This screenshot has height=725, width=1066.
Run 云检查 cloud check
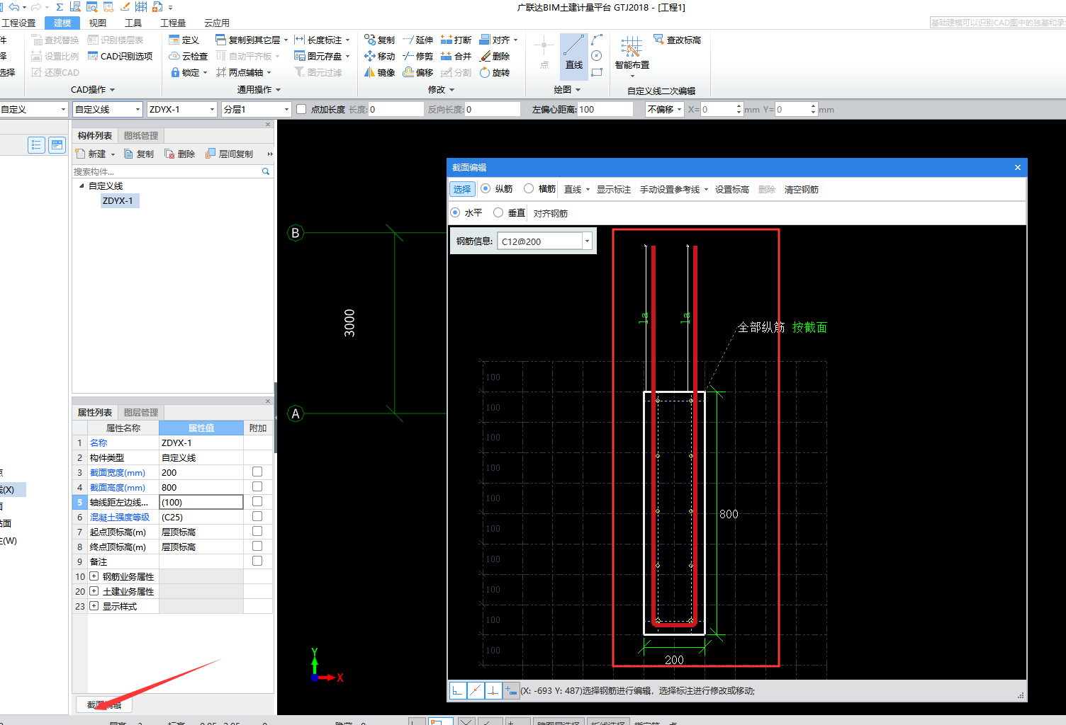pyautogui.click(x=189, y=56)
